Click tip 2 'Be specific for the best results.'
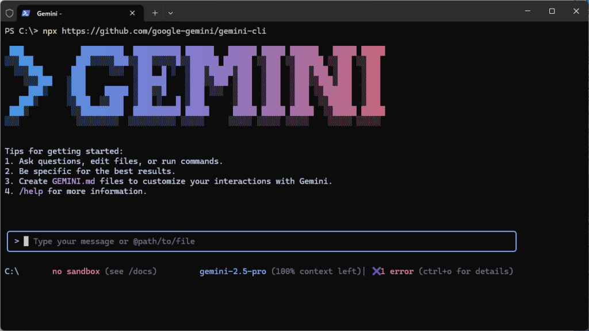589x331 pixels. point(97,172)
